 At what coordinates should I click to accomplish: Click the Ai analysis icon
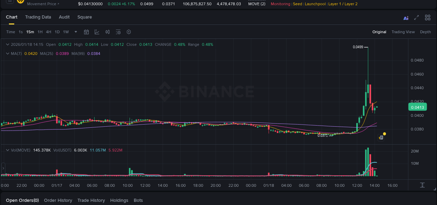pos(406,17)
